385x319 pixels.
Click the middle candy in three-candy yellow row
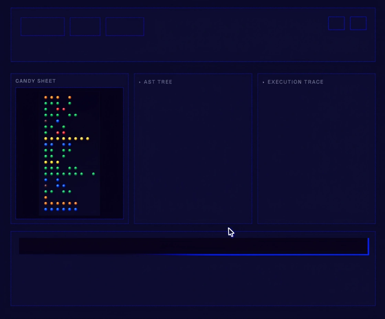[52, 162]
